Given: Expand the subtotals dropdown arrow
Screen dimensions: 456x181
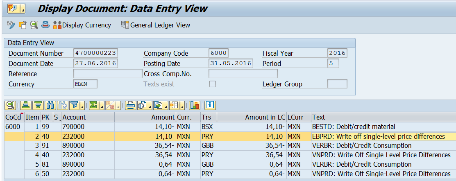Looking at the screenshot, I should pos(118,105).
